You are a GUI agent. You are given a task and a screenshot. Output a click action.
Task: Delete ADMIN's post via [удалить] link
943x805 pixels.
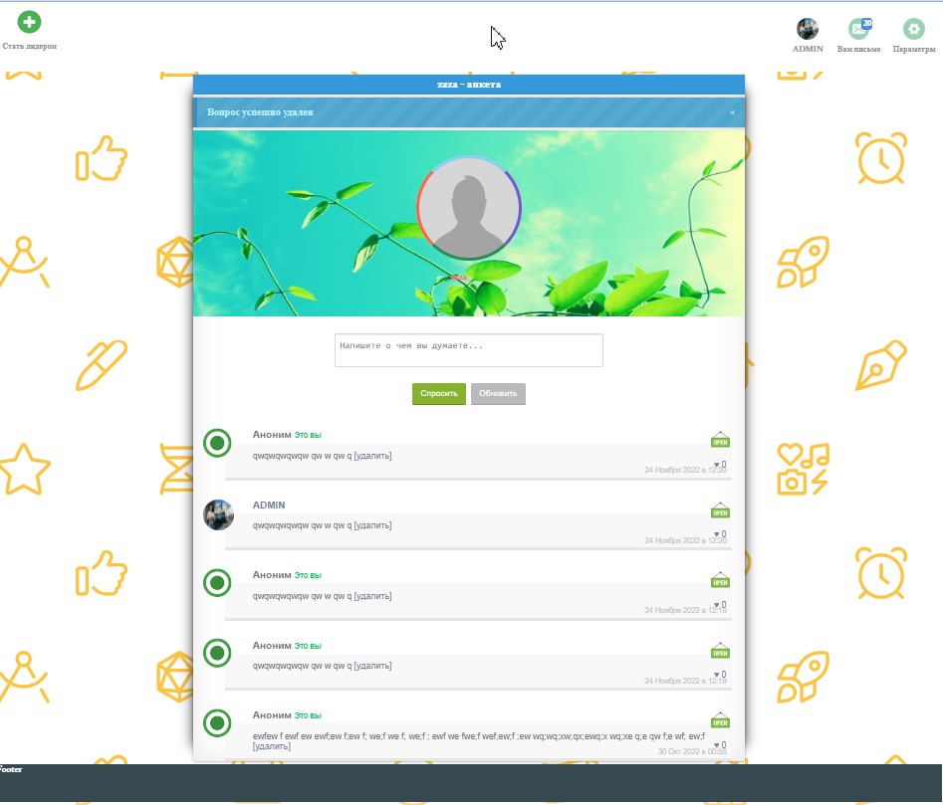(x=372, y=525)
